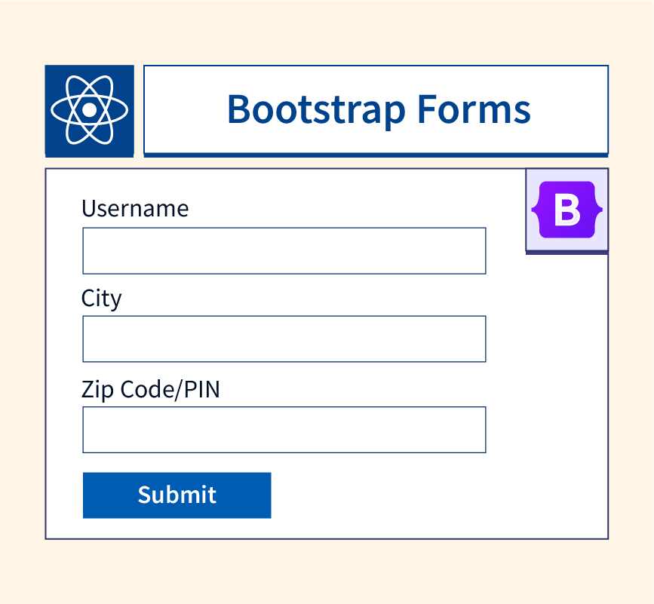Click the React atom logo icon

[x=89, y=110]
